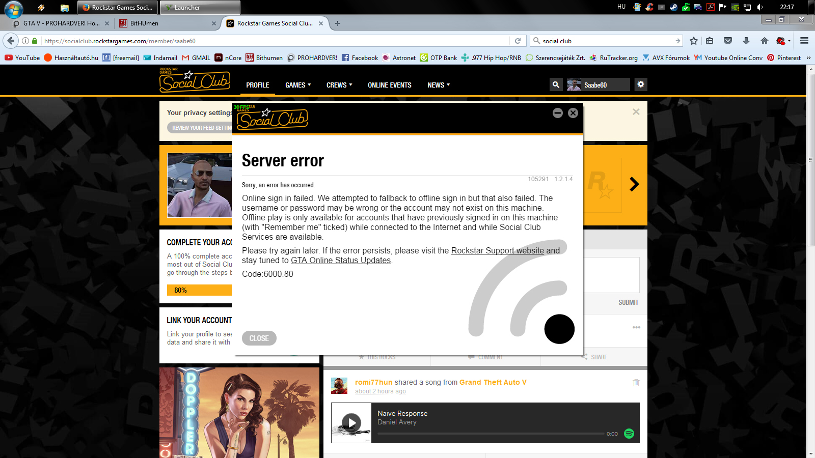Open the YouTube bookmark
Viewport: 815px width, 458px height.
22,58
